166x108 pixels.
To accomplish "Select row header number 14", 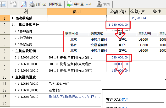I will [x=5, y=103].
